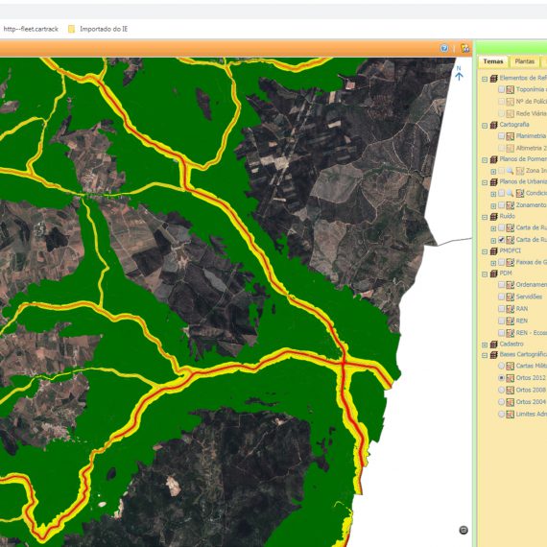This screenshot has width=547, height=547.
Task: Tick the Zonamento layer checkbox
Action: [x=501, y=205]
